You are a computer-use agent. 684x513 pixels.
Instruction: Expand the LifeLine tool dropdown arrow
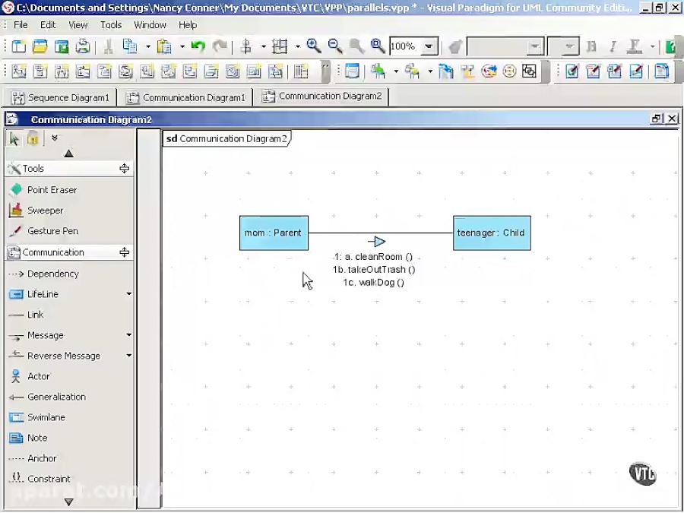click(x=128, y=294)
